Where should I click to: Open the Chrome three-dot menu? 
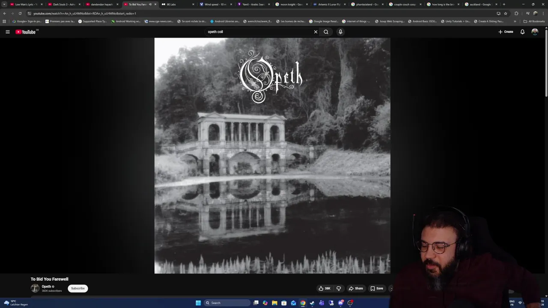543,13
